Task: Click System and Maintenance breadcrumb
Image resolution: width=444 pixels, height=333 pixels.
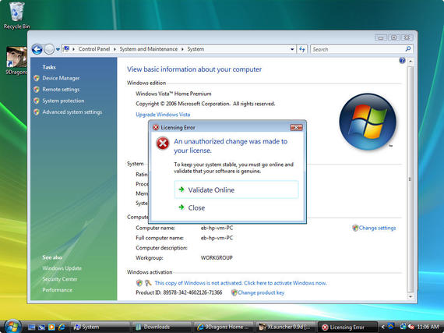Action: click(x=148, y=49)
